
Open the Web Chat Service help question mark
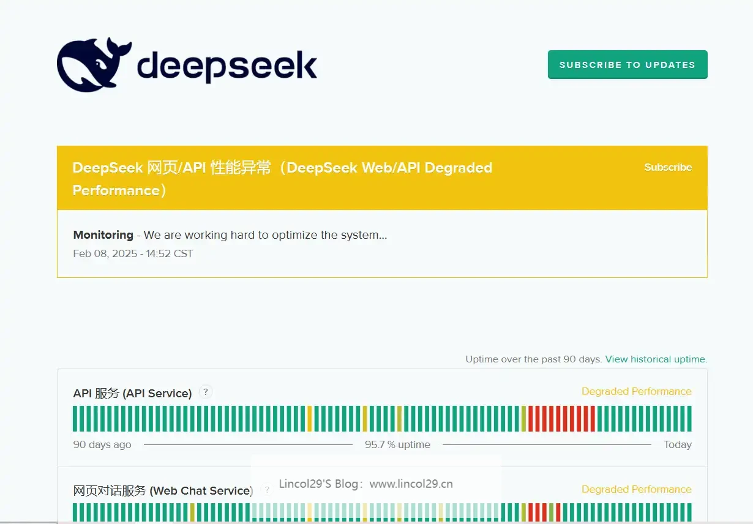point(266,490)
